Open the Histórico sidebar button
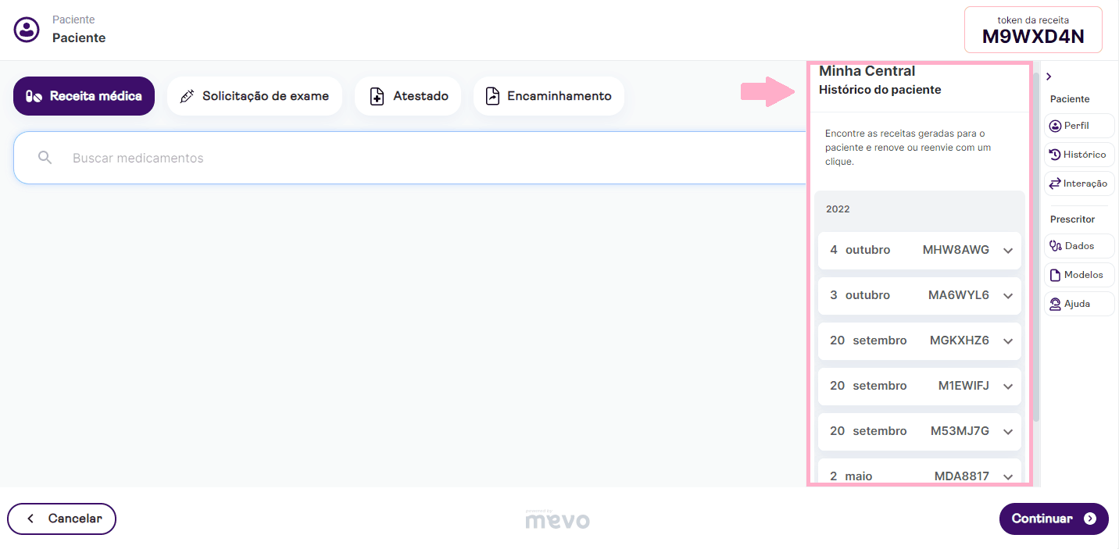Viewport: 1119px width, 549px height. click(1078, 155)
